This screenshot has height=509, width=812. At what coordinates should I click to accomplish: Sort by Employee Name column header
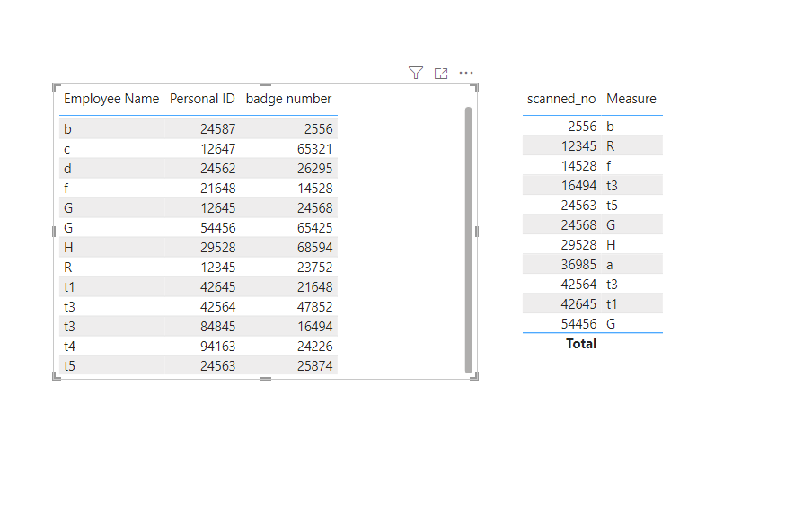coord(111,99)
